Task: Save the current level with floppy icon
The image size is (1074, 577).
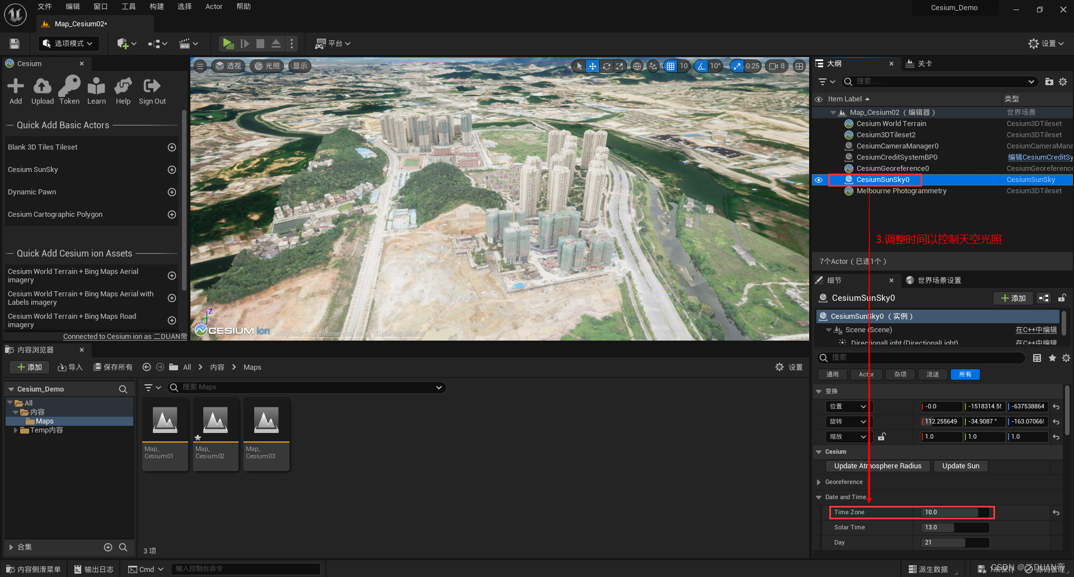Action: [x=15, y=44]
